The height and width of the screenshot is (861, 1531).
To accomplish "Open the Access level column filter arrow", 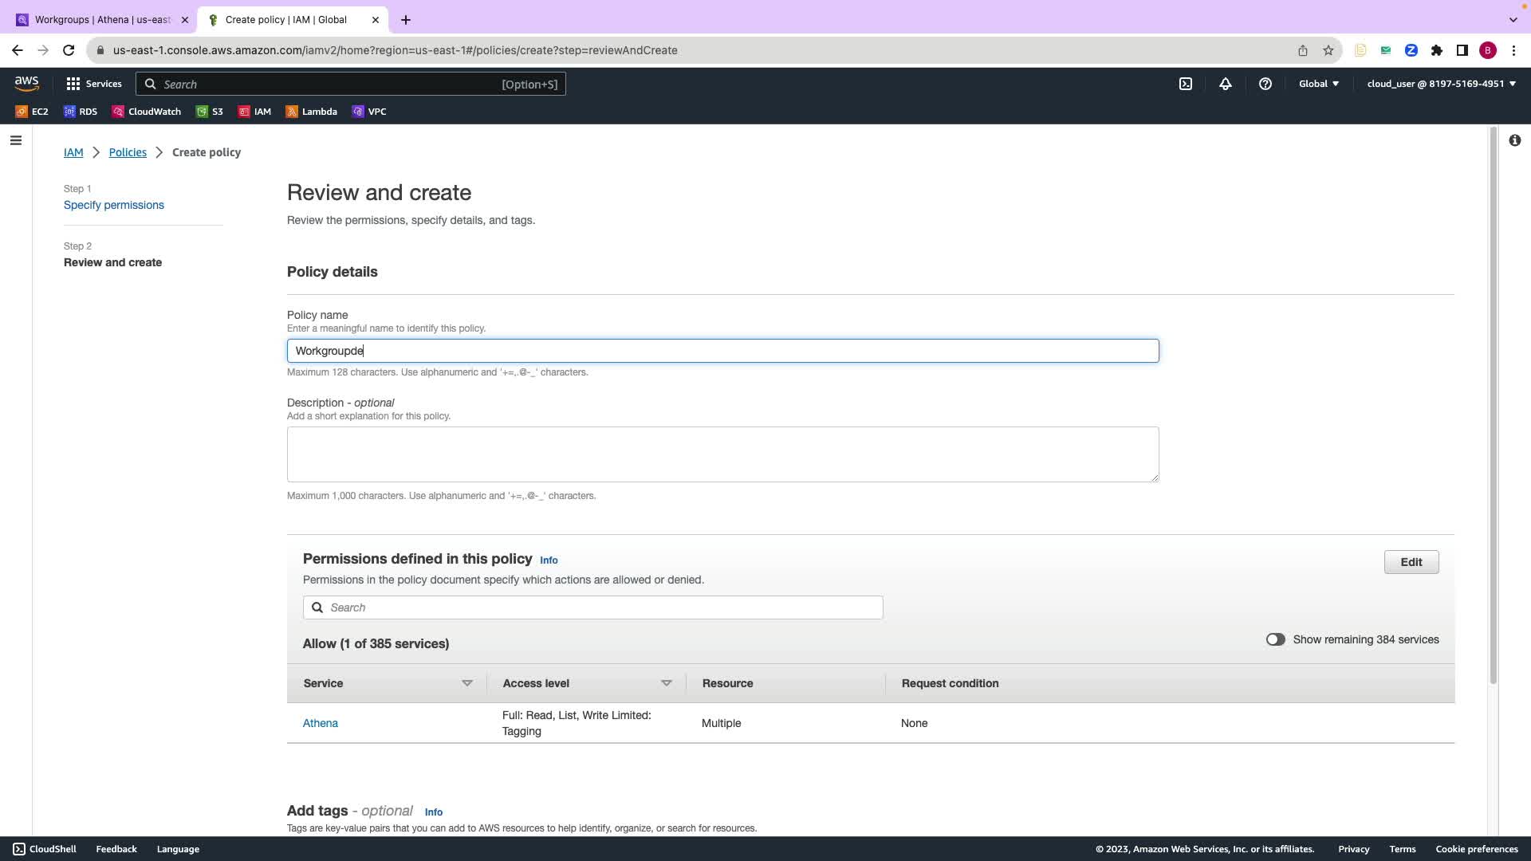I will (667, 683).
